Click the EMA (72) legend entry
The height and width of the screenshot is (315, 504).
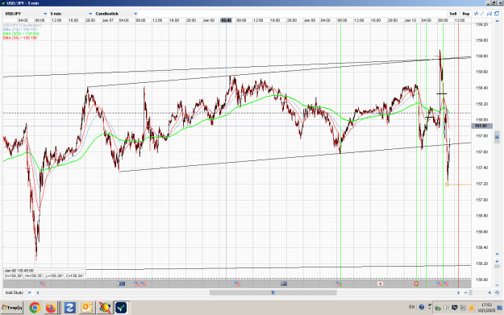(x=20, y=30)
